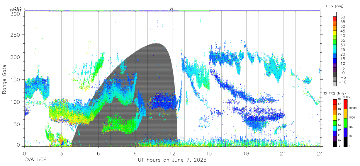Click the frequency scale value 18
Image resolution: width=360 pixels, height=166 pixels.
[x=339, y=99]
